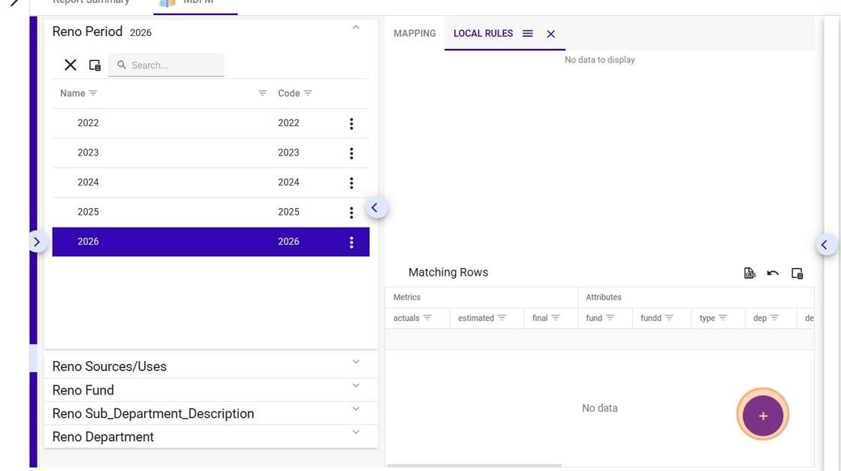Screen dimensions: 841x471
Task: Switch to the MAPPING tab
Action: pyautogui.click(x=414, y=33)
